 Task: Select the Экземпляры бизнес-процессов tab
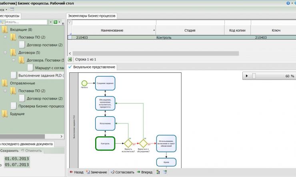92,16
